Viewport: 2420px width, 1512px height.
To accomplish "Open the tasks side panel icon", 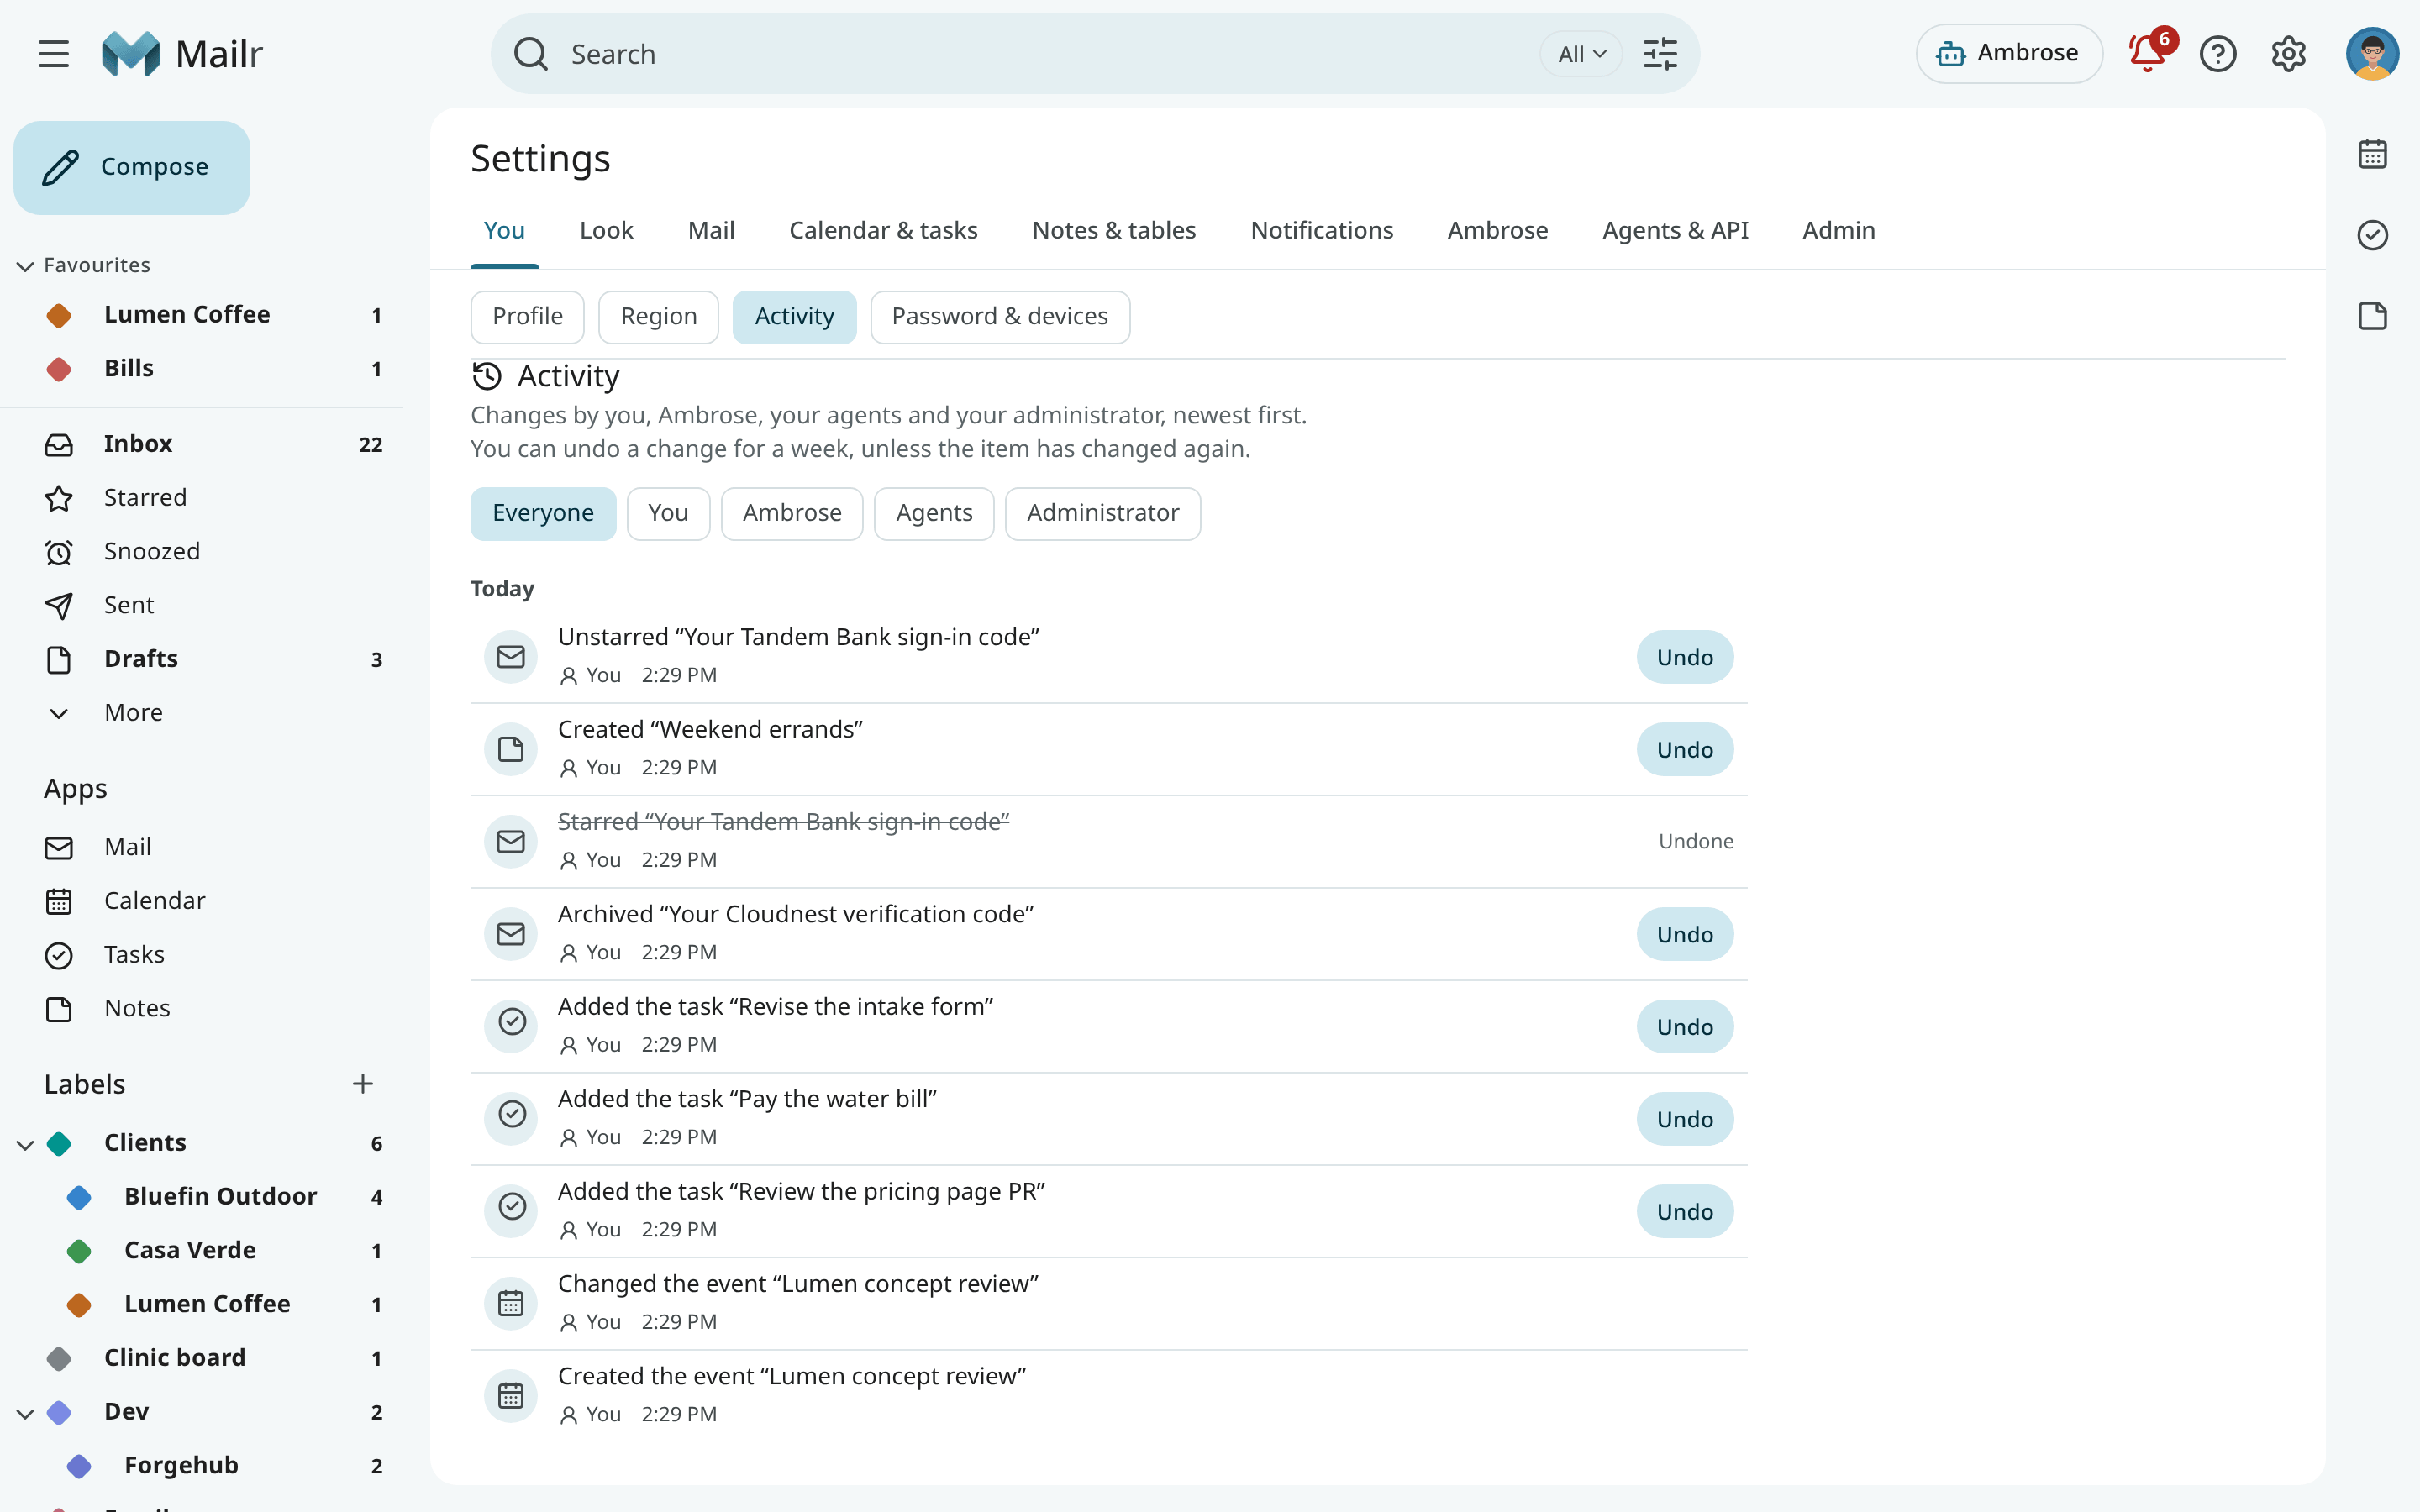I will pos(2372,235).
